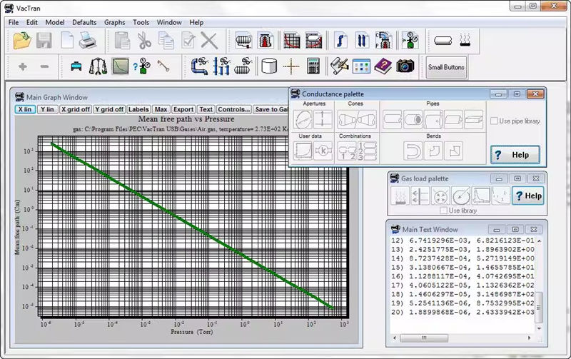Screen dimensions: 571x359
Task: Click the graph title Mean free path vs Pressure
Action: (x=186, y=119)
